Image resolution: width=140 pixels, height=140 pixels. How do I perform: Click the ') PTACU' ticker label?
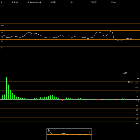93,2
